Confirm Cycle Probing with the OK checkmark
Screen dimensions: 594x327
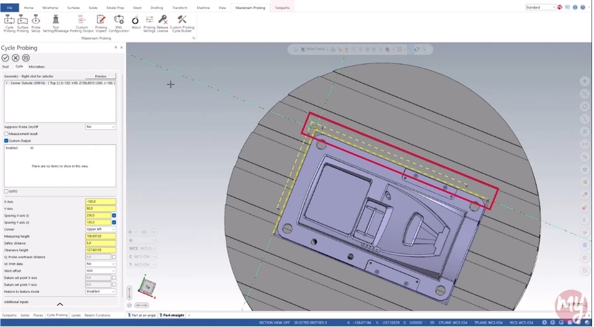5,58
